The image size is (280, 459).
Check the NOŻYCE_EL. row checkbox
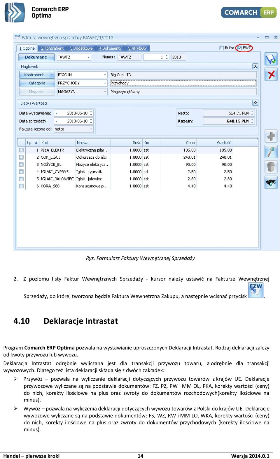(x=21, y=164)
